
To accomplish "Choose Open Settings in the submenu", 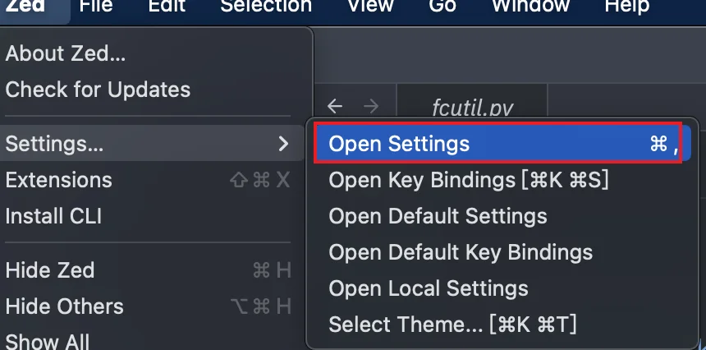I will (x=399, y=144).
